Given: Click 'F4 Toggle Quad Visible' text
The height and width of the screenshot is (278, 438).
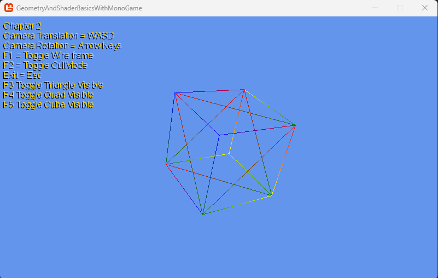Looking at the screenshot, I should click(48, 95).
